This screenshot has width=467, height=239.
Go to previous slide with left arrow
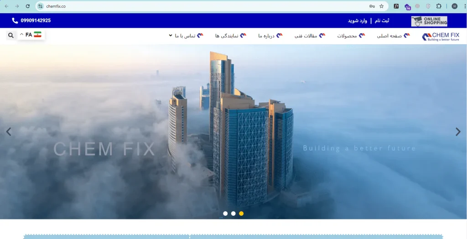tap(8, 132)
